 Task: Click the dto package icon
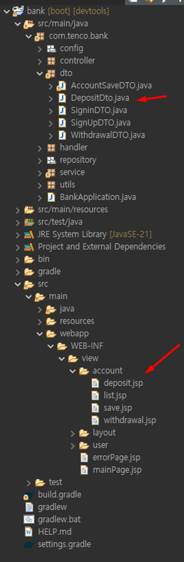(51, 73)
